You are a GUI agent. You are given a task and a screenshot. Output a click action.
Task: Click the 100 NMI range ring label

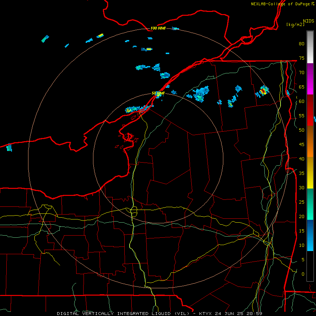tap(158, 28)
